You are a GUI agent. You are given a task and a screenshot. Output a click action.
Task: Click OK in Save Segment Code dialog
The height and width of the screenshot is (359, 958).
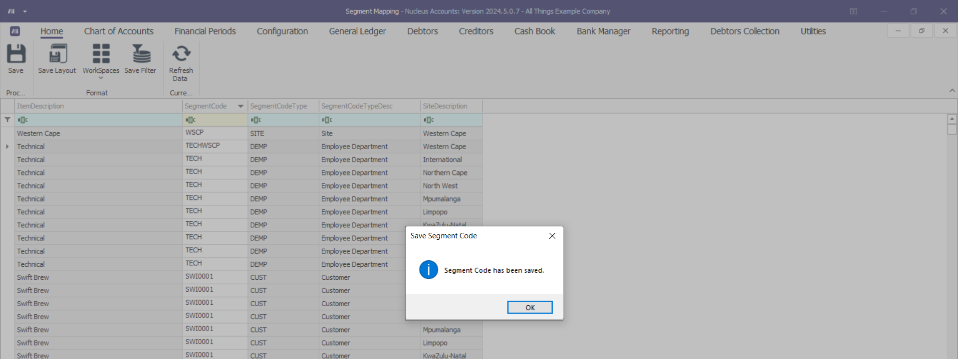[530, 308]
